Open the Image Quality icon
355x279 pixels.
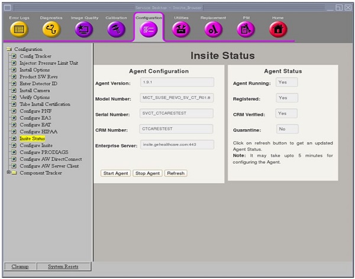pyautogui.click(x=83, y=30)
